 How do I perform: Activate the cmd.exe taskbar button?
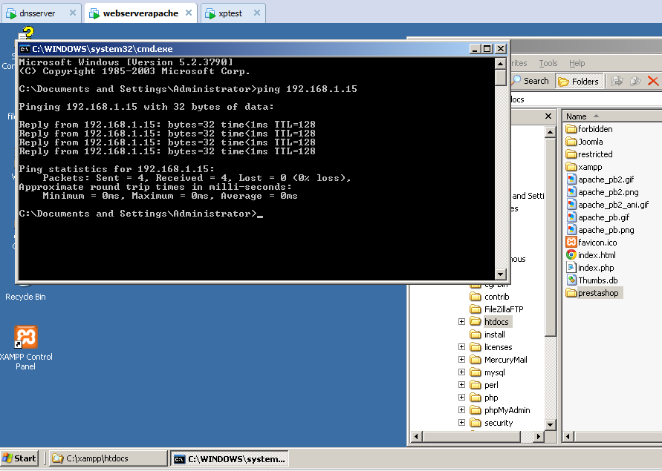pyautogui.click(x=230, y=459)
